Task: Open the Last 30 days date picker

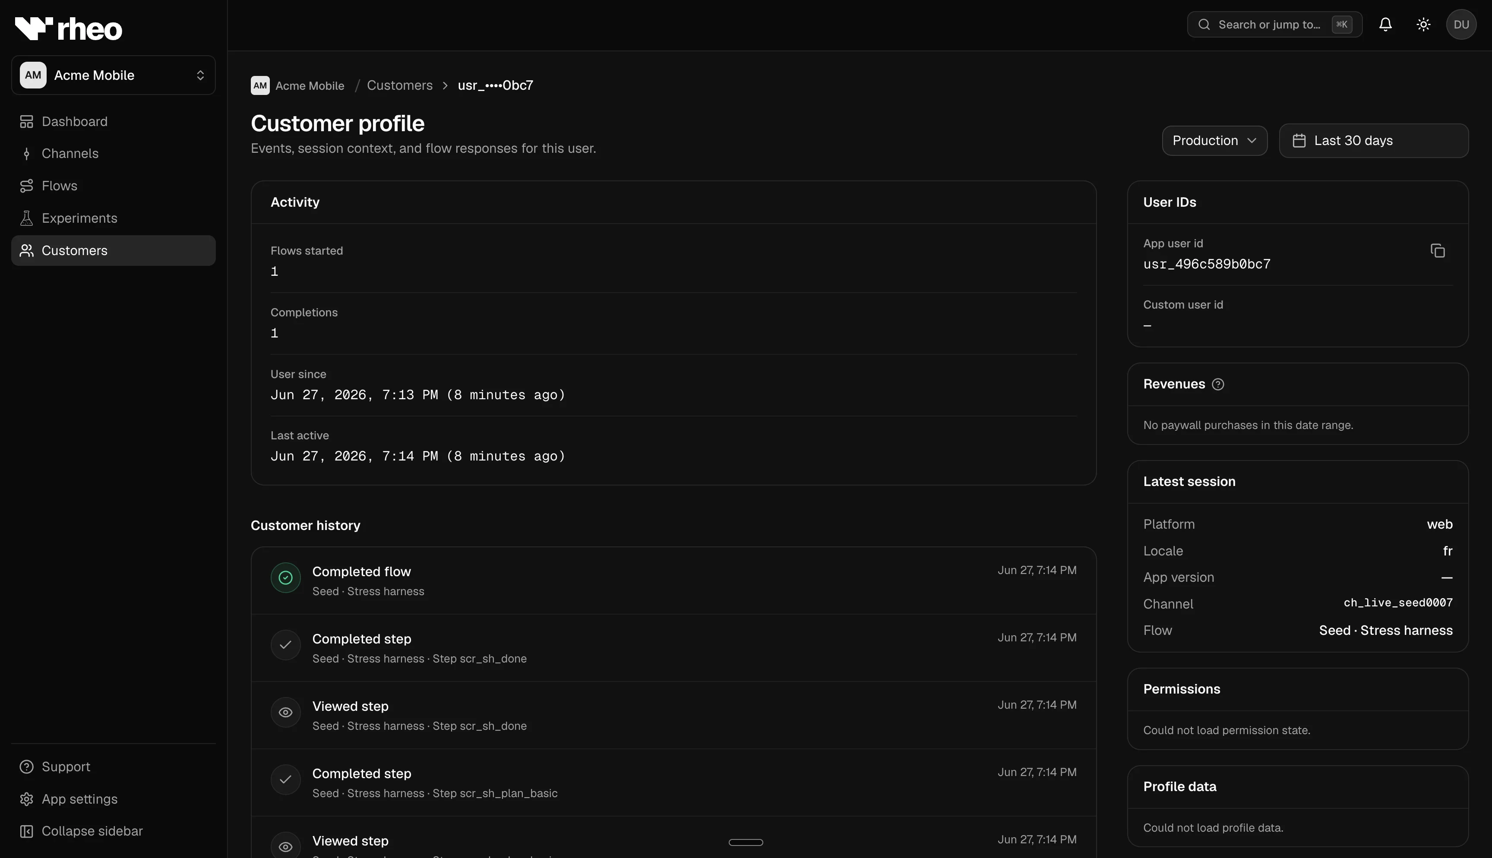Action: (x=1374, y=140)
